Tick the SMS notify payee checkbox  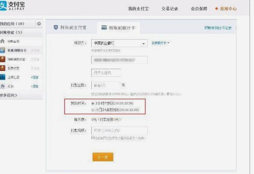click(x=93, y=137)
